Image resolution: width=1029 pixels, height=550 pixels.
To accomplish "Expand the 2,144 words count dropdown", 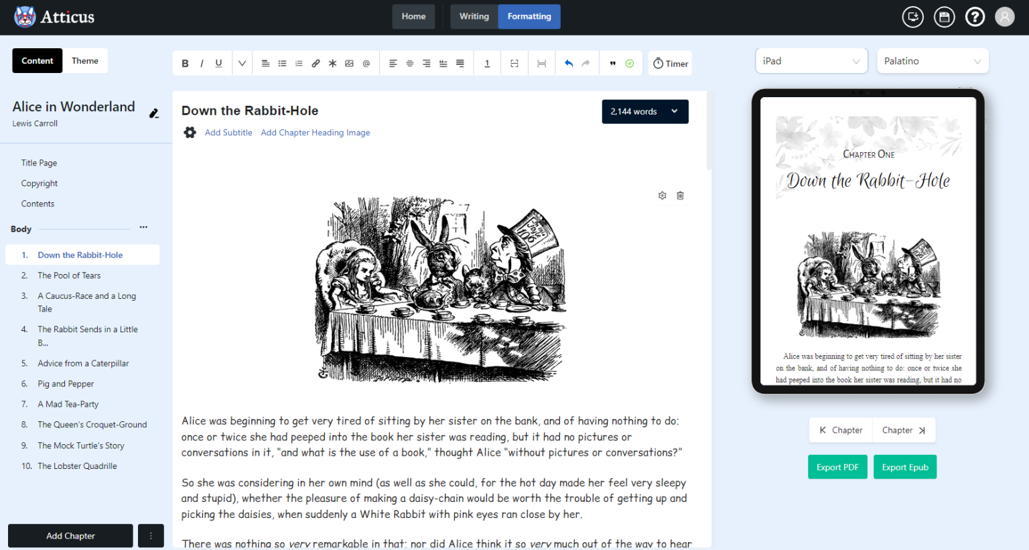I will (644, 112).
